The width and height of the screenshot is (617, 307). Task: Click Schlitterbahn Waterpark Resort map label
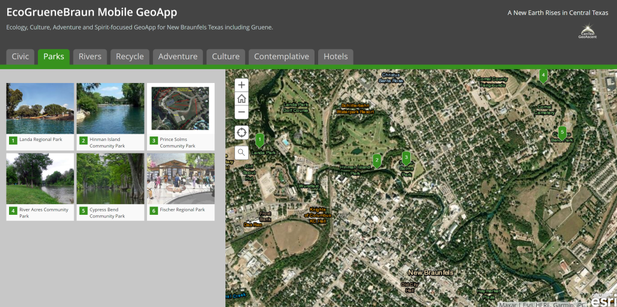[355, 108]
